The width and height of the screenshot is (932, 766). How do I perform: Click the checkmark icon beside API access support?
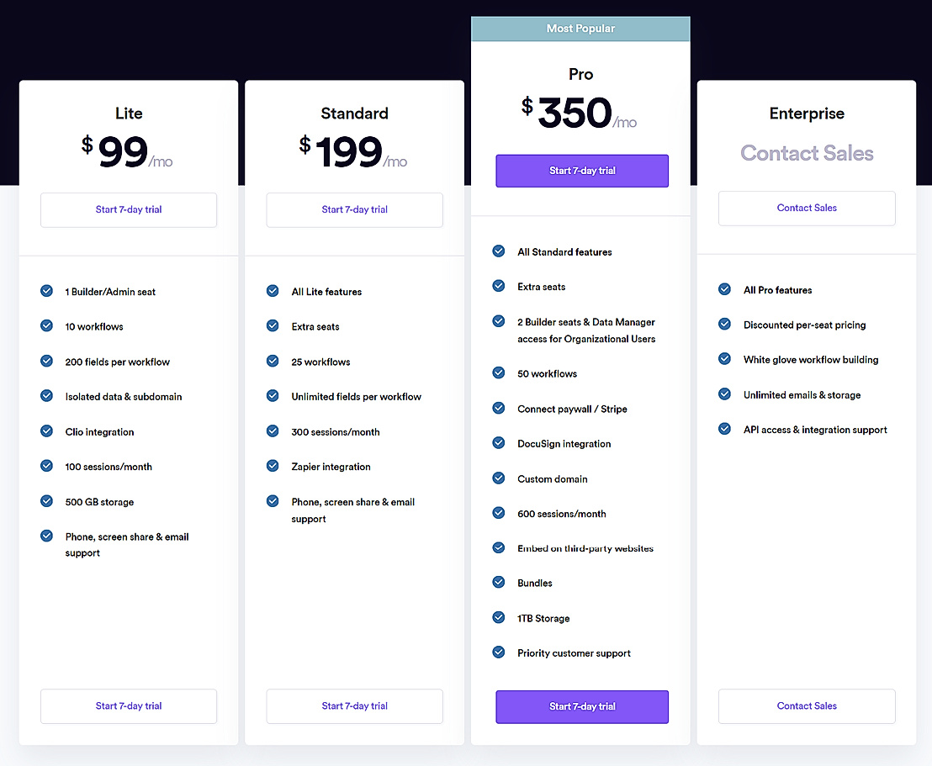[724, 429]
